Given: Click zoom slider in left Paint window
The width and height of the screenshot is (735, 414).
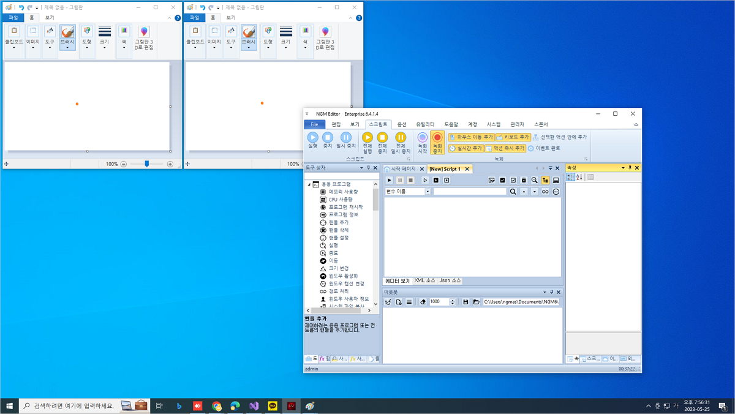Looking at the screenshot, I should [146, 164].
